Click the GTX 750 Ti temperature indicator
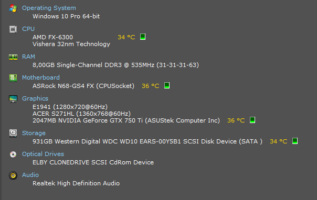 (252, 120)
